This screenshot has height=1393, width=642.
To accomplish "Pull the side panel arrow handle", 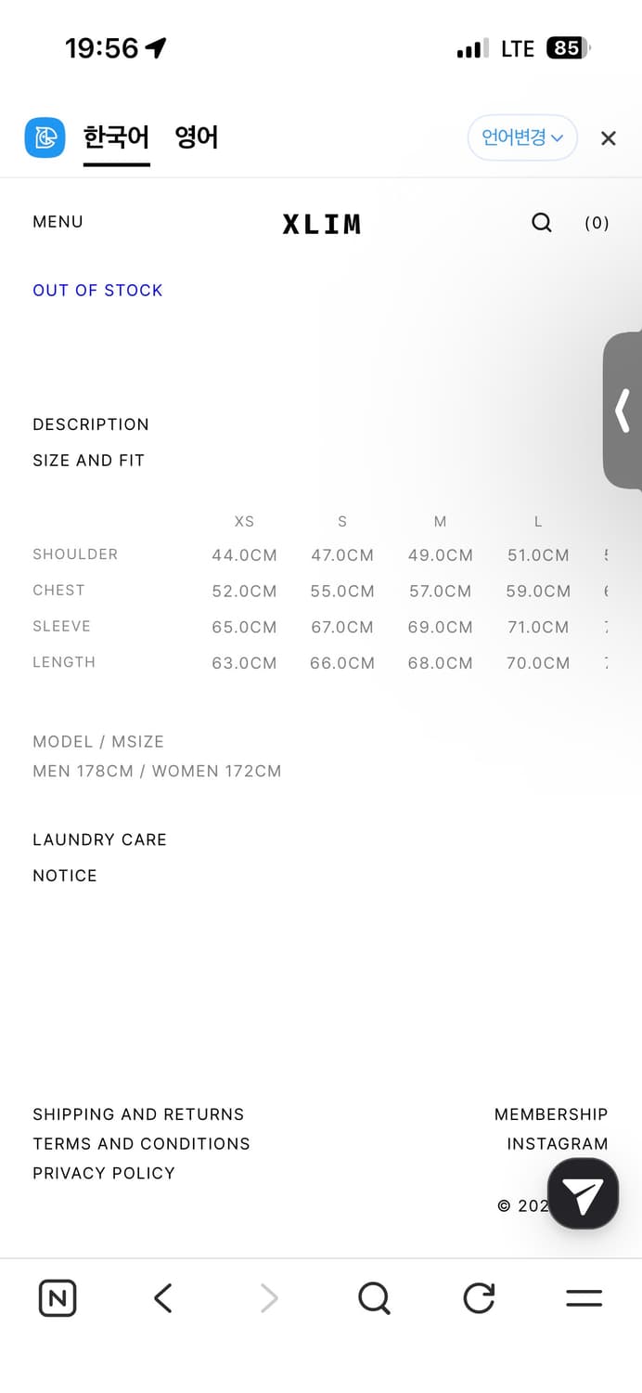I will [x=623, y=410].
